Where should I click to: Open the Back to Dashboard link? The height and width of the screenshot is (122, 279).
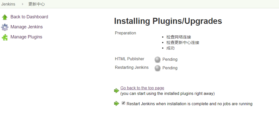pyautogui.click(x=29, y=17)
